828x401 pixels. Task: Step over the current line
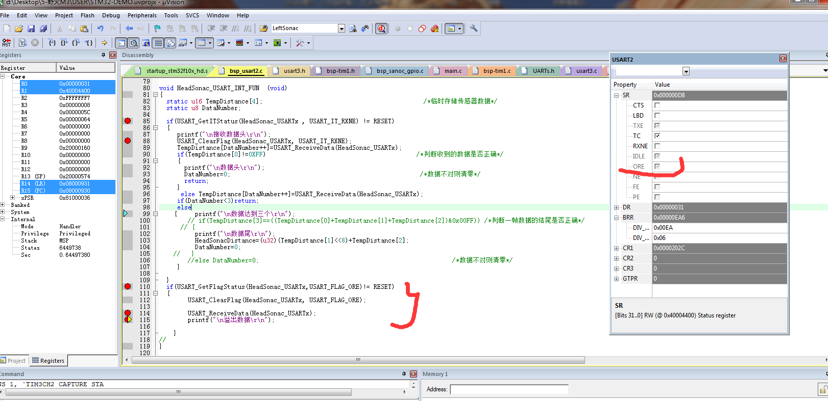point(64,43)
